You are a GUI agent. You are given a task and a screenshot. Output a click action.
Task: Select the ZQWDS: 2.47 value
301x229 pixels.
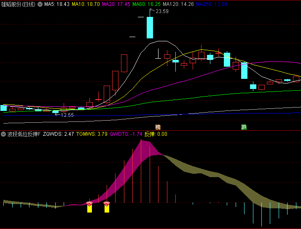[x=58, y=134]
